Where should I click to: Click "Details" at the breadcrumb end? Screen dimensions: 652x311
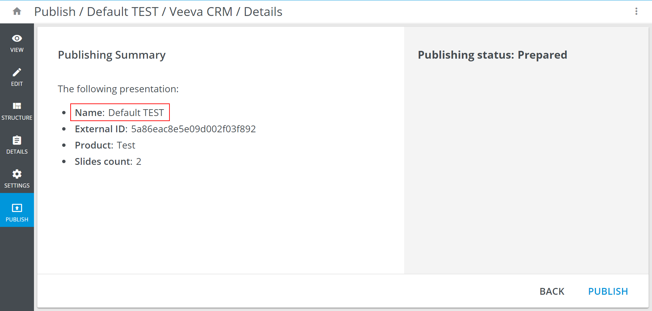pyautogui.click(x=263, y=12)
